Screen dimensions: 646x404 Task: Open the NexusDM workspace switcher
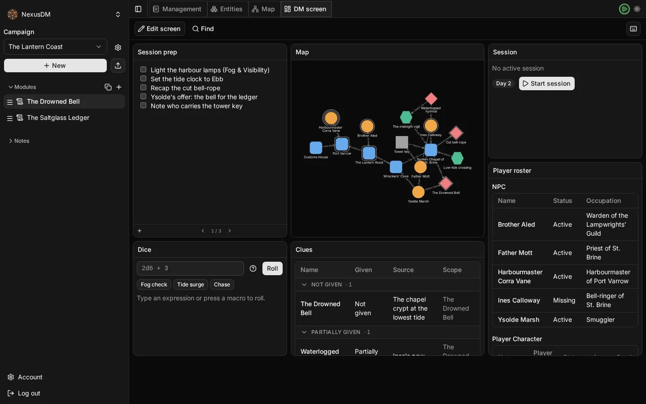click(x=64, y=14)
